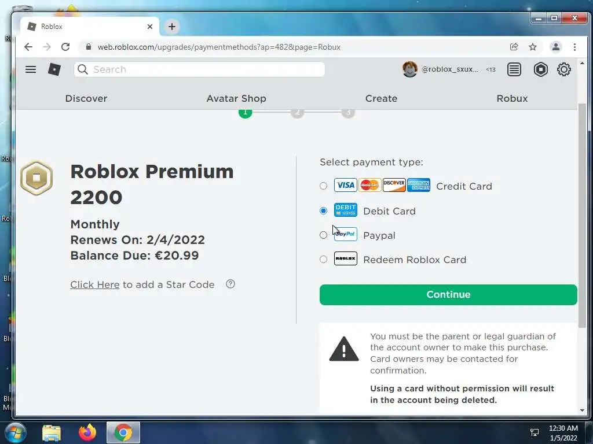Close the Roblox tab
593x444 pixels.
click(x=150, y=27)
